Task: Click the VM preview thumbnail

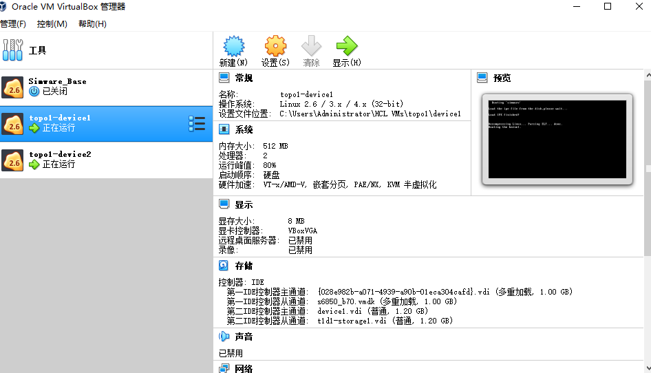Action: coord(557,139)
